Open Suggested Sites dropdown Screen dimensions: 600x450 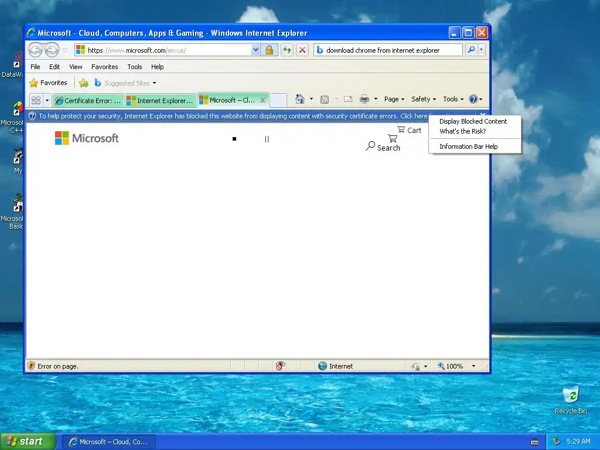coord(125,83)
